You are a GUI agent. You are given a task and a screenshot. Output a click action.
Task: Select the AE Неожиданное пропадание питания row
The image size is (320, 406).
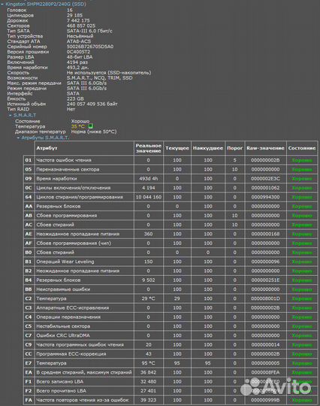click(x=171, y=234)
